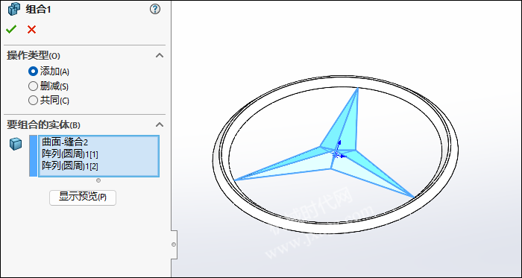Collapse the 要组合的实体 section chevron

coord(160,124)
